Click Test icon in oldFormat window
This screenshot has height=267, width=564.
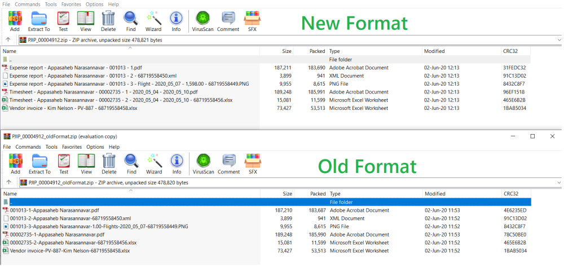(x=64, y=163)
